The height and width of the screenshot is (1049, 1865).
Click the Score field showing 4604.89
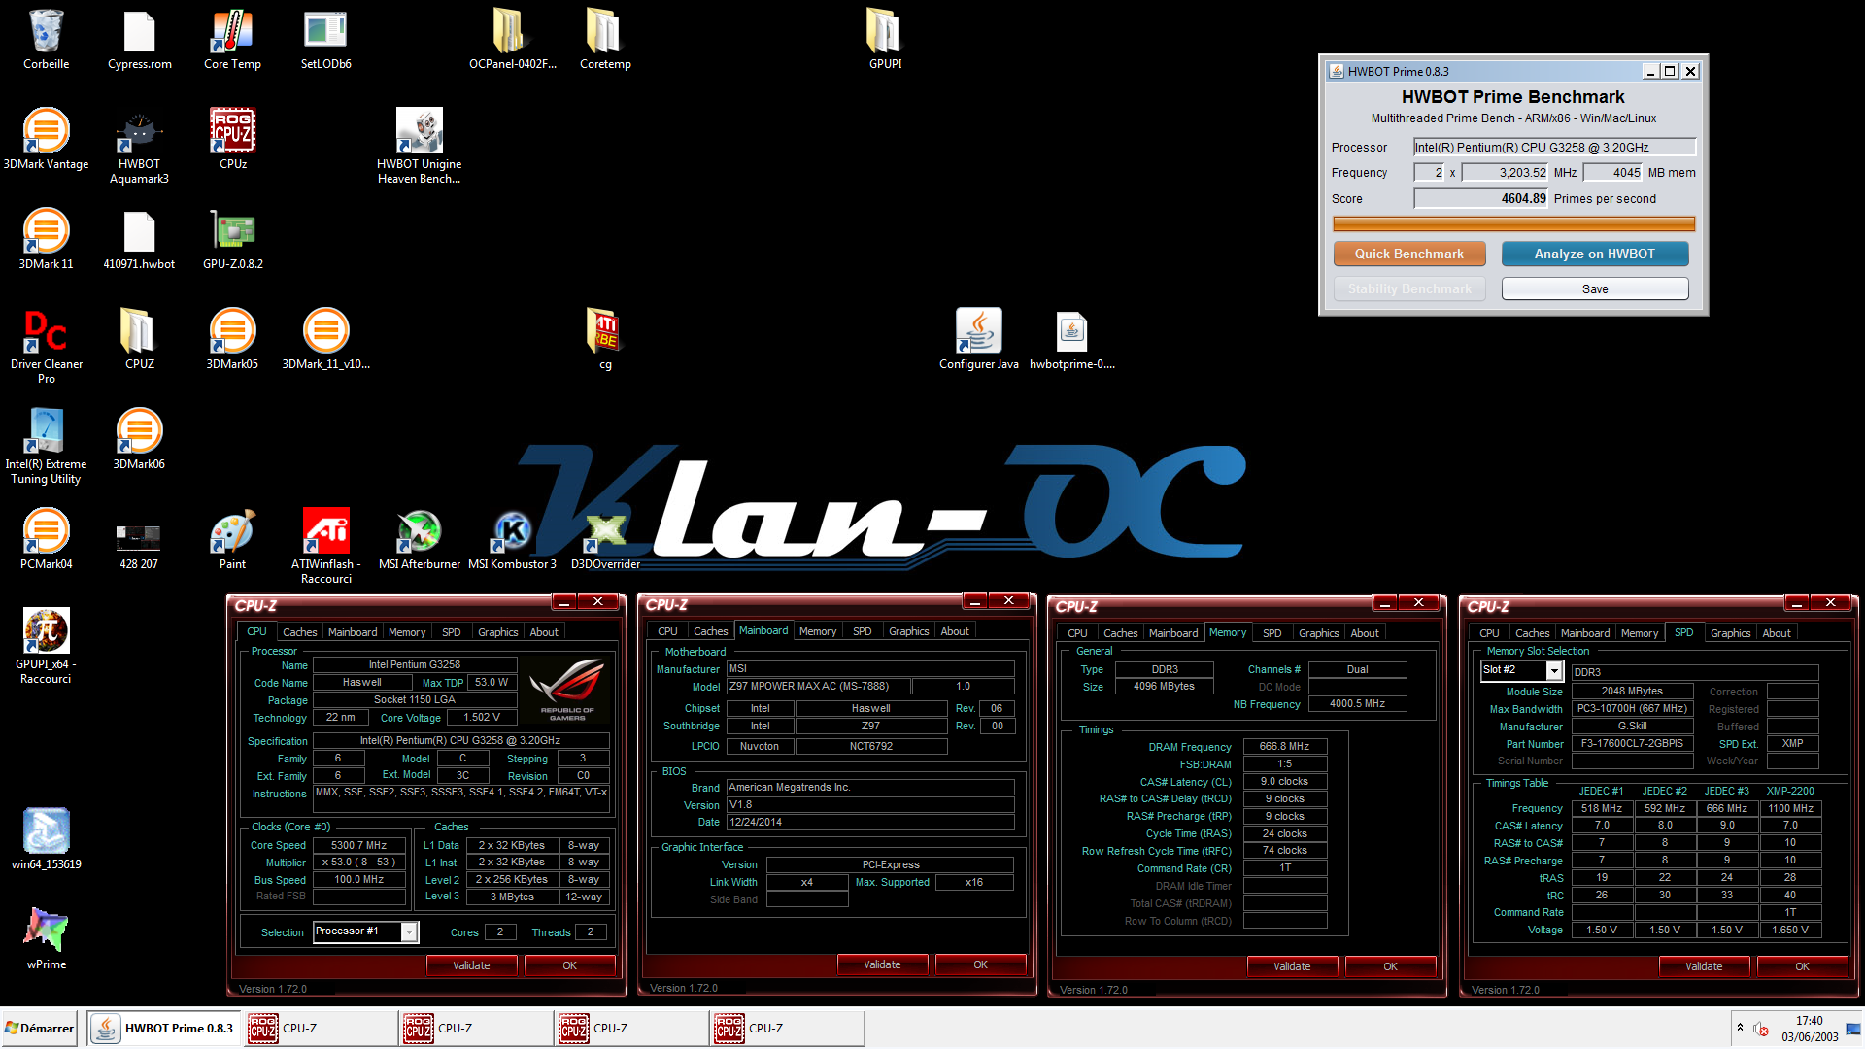[x=1481, y=198]
